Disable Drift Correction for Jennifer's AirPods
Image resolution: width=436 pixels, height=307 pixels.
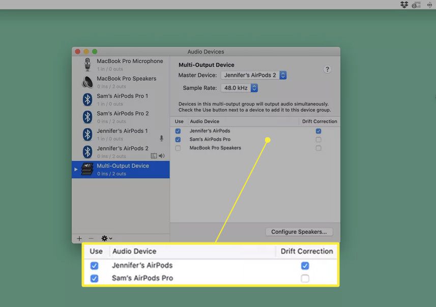click(x=318, y=131)
